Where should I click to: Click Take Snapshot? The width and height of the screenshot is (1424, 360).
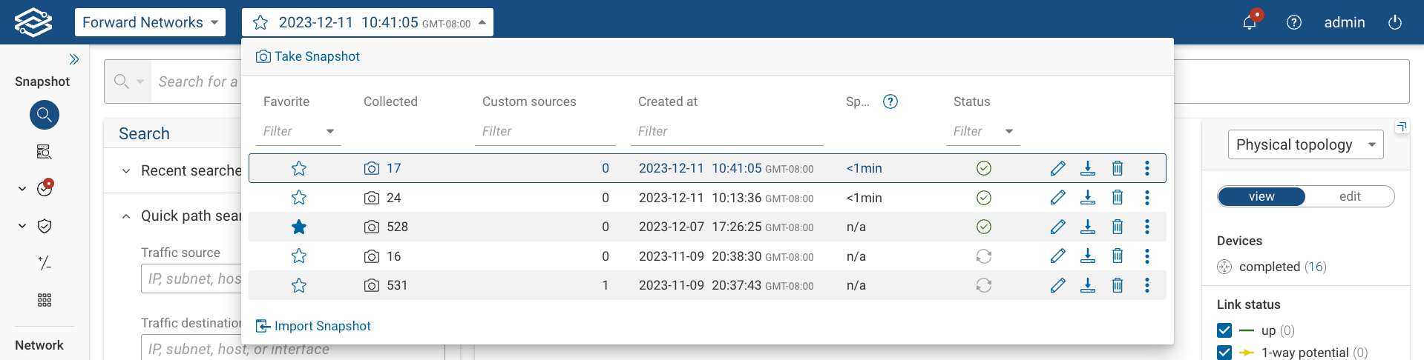[308, 56]
